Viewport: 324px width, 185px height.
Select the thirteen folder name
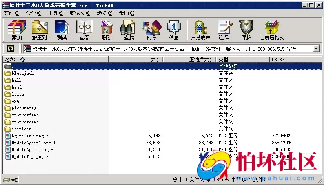22,129
